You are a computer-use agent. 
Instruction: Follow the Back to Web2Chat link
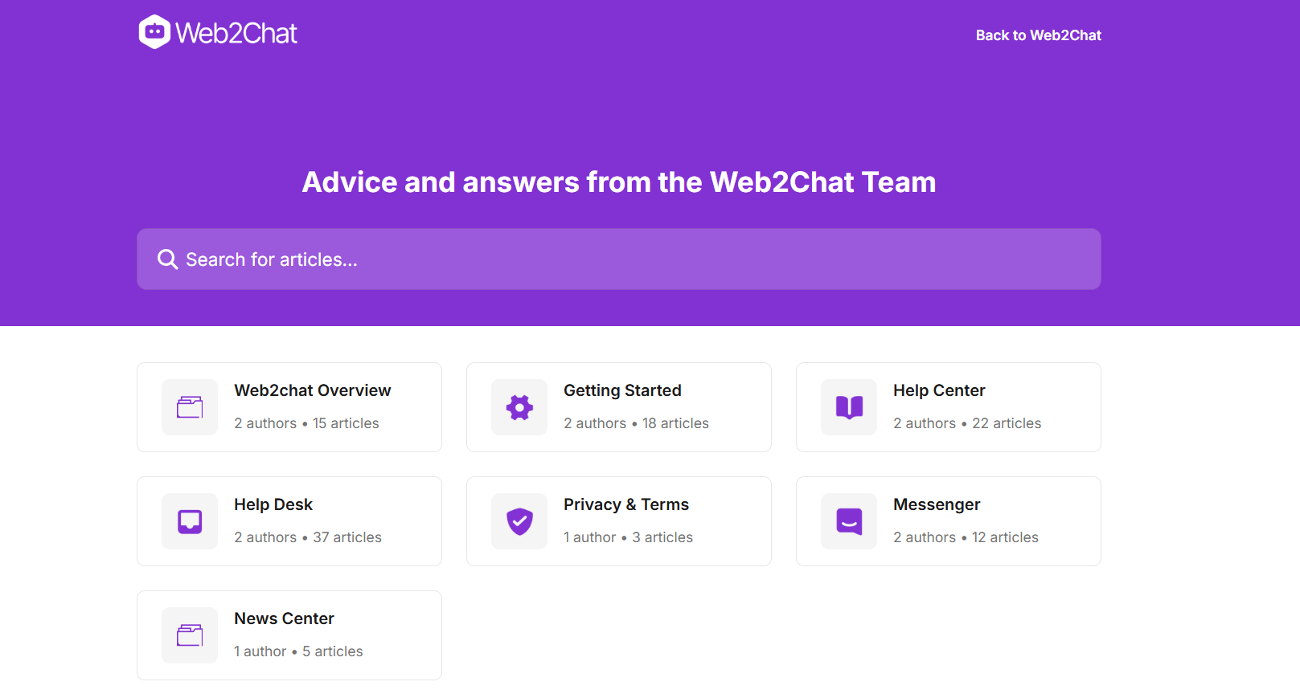tap(1038, 35)
